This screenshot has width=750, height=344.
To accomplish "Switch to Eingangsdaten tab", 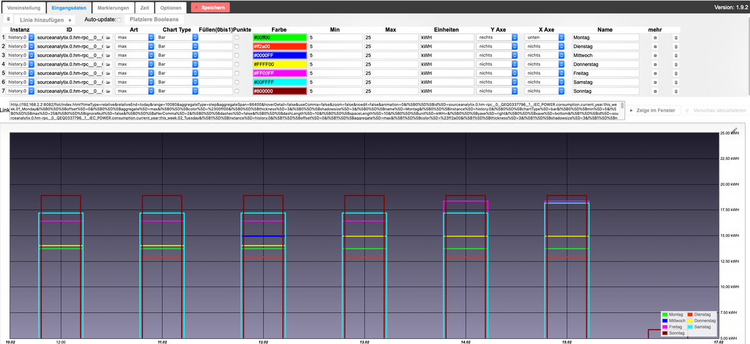I will [x=69, y=7].
